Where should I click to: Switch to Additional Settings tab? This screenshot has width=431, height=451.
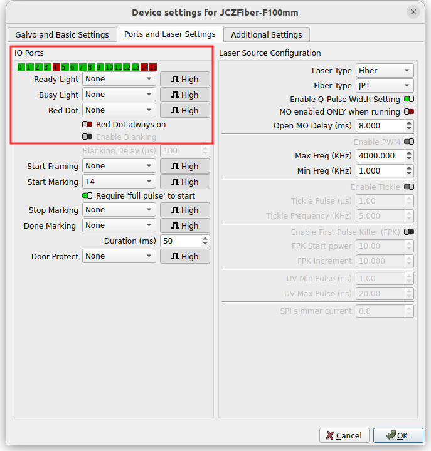[x=267, y=35]
